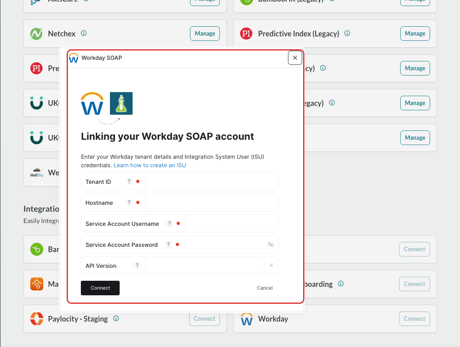Connect Paylocity - Staging
The height and width of the screenshot is (347, 460).
click(205, 319)
